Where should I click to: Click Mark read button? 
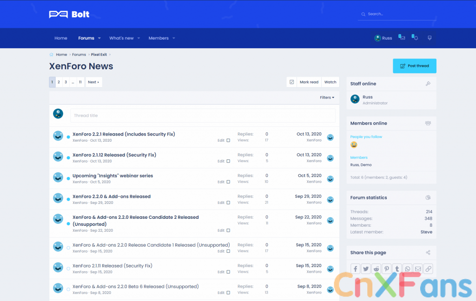(309, 82)
